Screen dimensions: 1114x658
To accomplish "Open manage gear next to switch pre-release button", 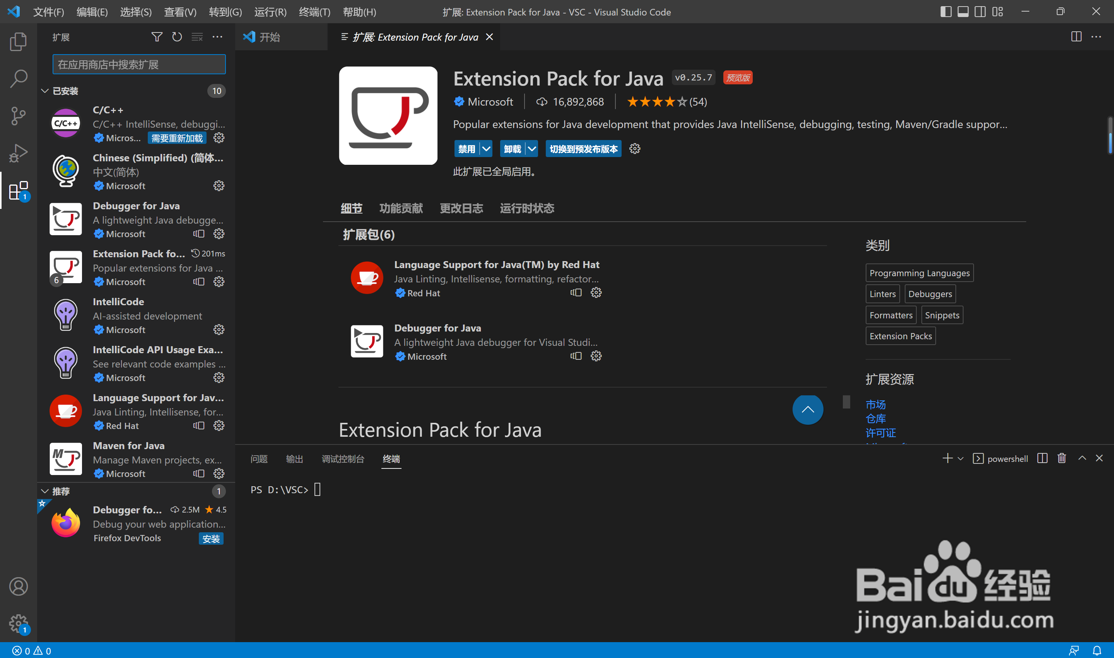I will 635,149.
